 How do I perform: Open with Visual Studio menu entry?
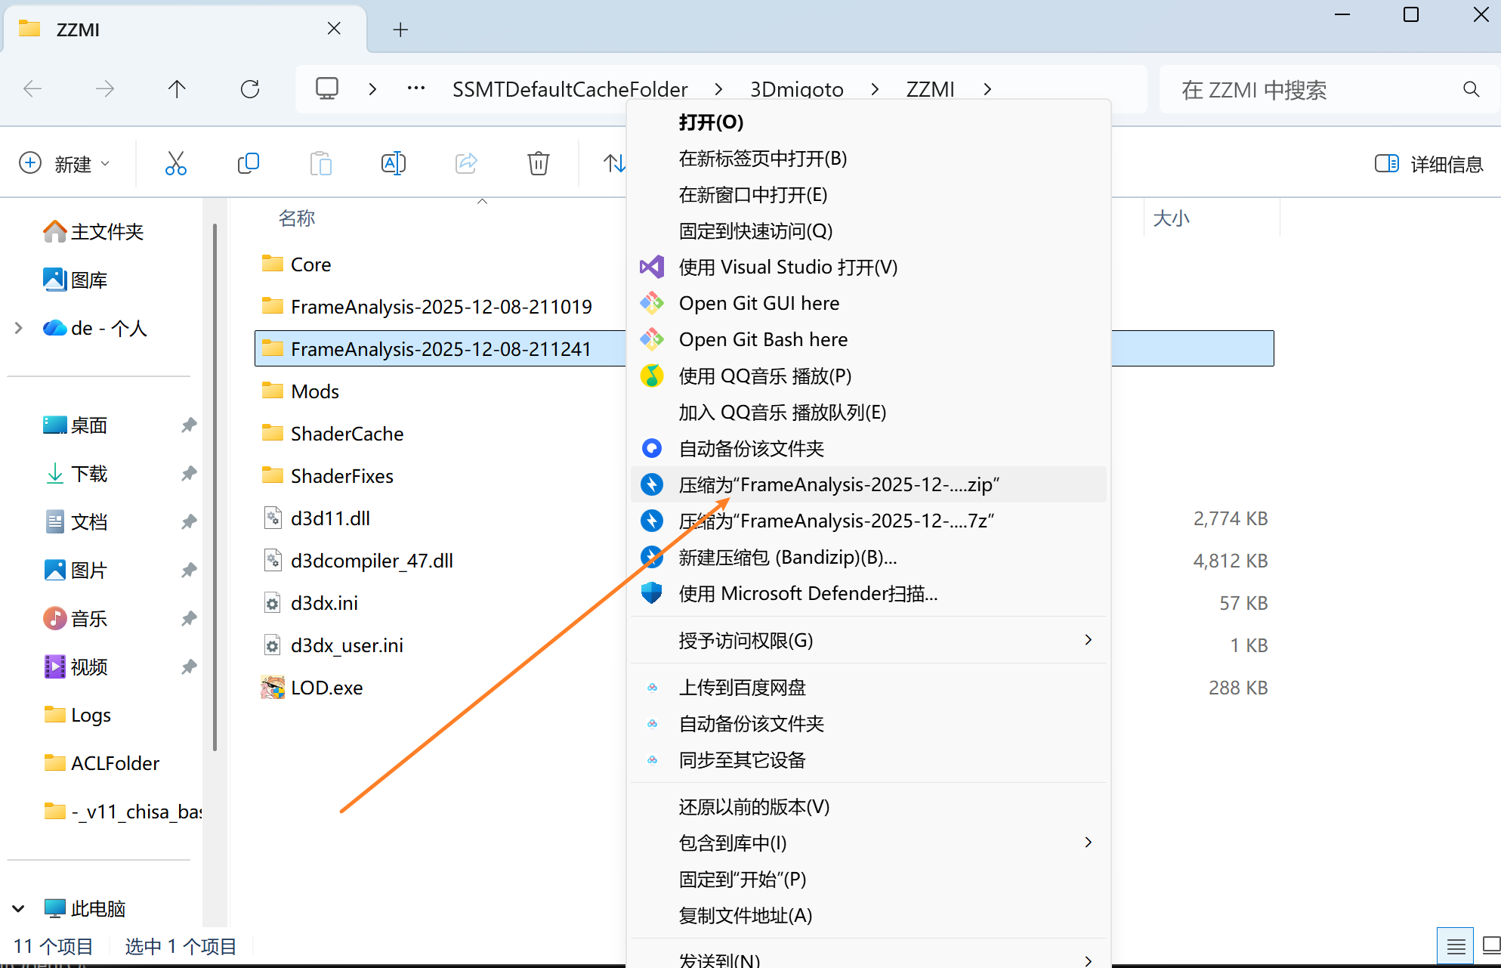pos(788,267)
